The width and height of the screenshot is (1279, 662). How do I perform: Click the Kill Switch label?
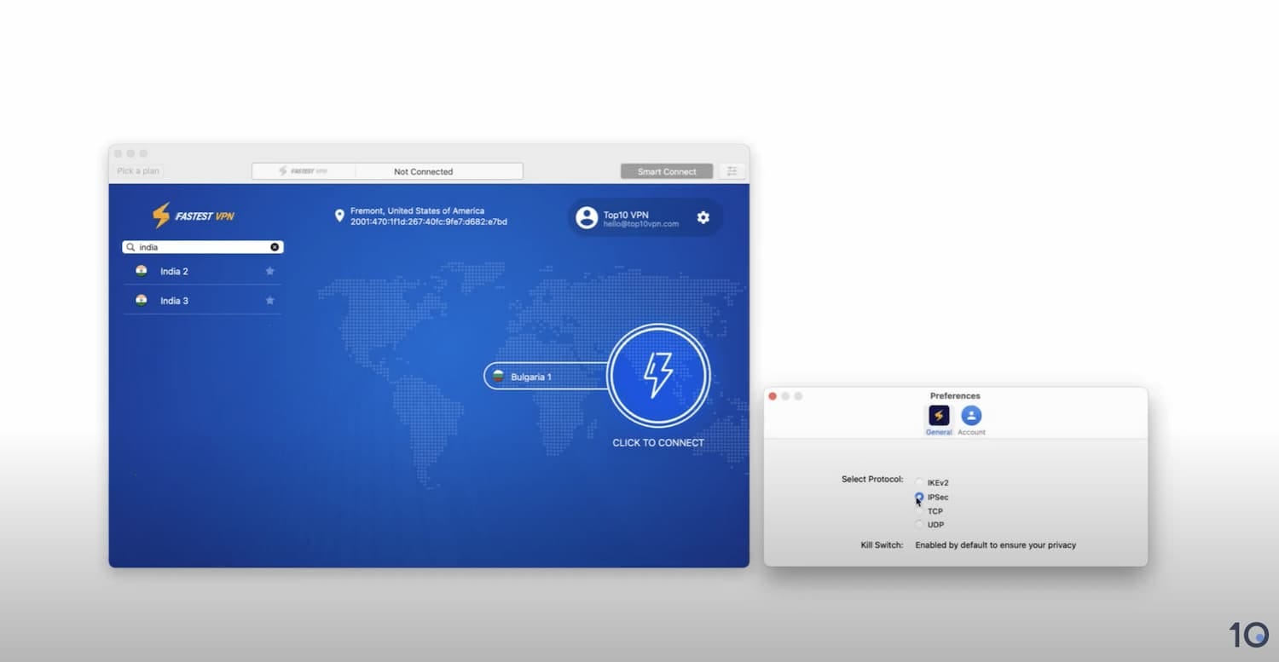tap(882, 545)
